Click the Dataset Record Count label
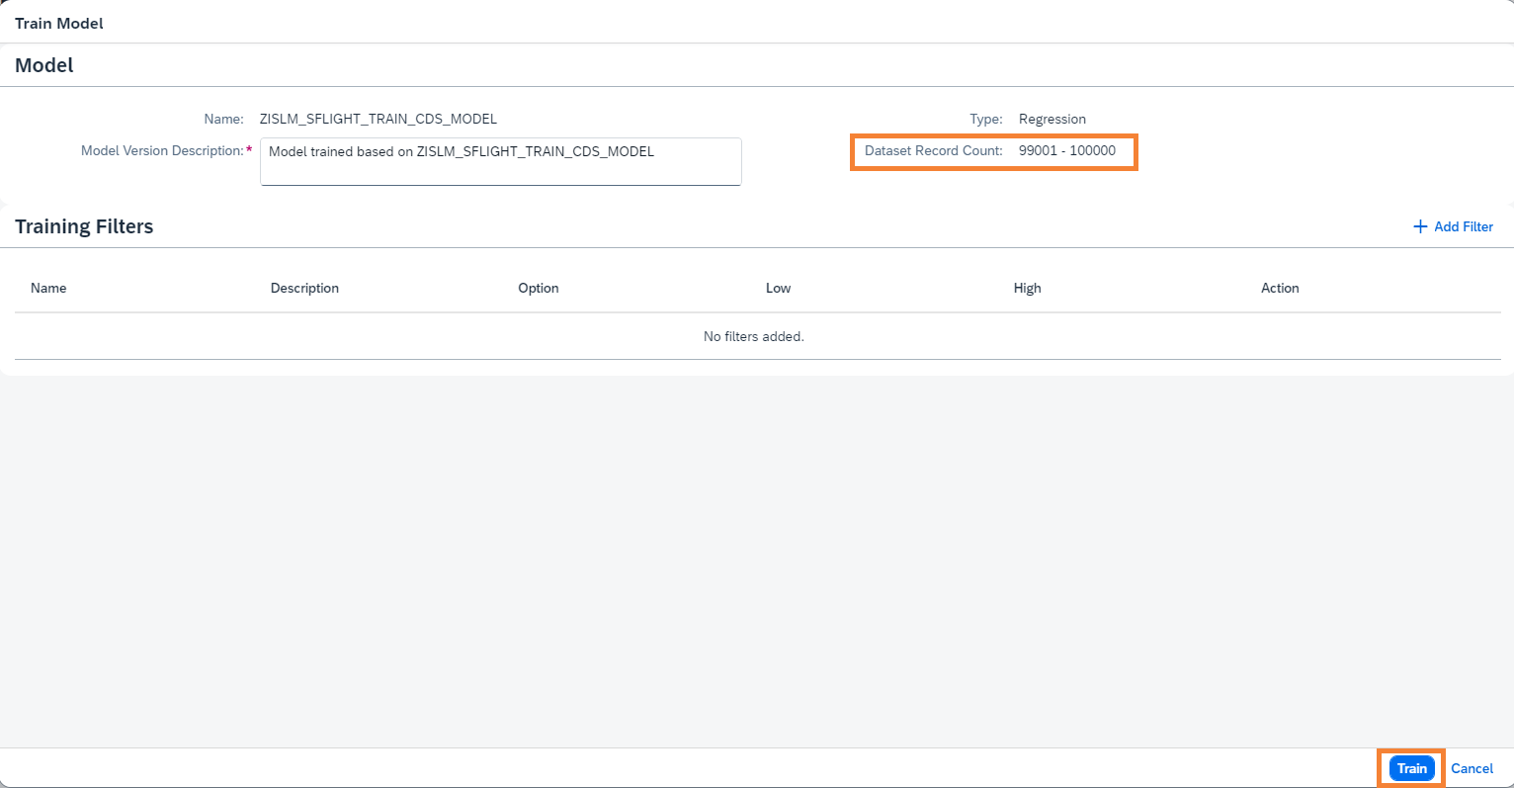This screenshot has width=1514, height=788. point(933,150)
